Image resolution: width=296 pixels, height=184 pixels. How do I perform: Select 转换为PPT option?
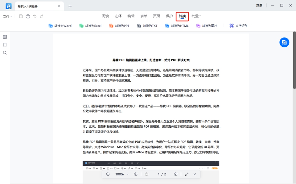(119, 26)
